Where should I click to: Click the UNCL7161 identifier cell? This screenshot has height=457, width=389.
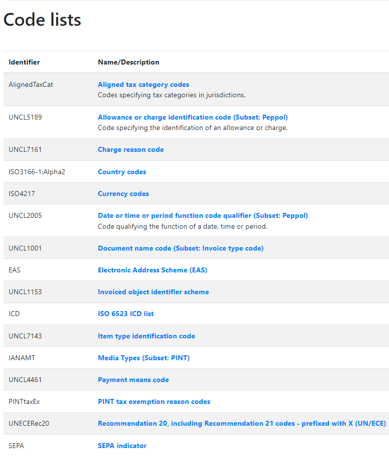(x=25, y=149)
